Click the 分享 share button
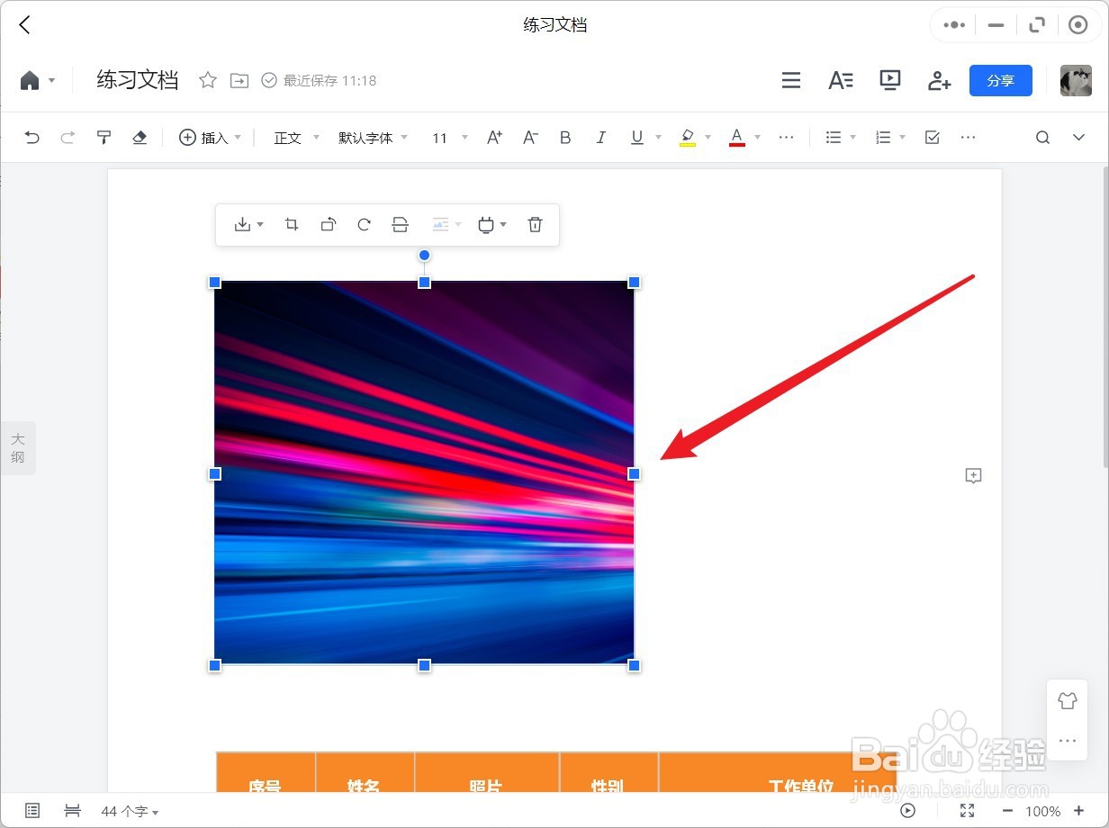 1000,80
